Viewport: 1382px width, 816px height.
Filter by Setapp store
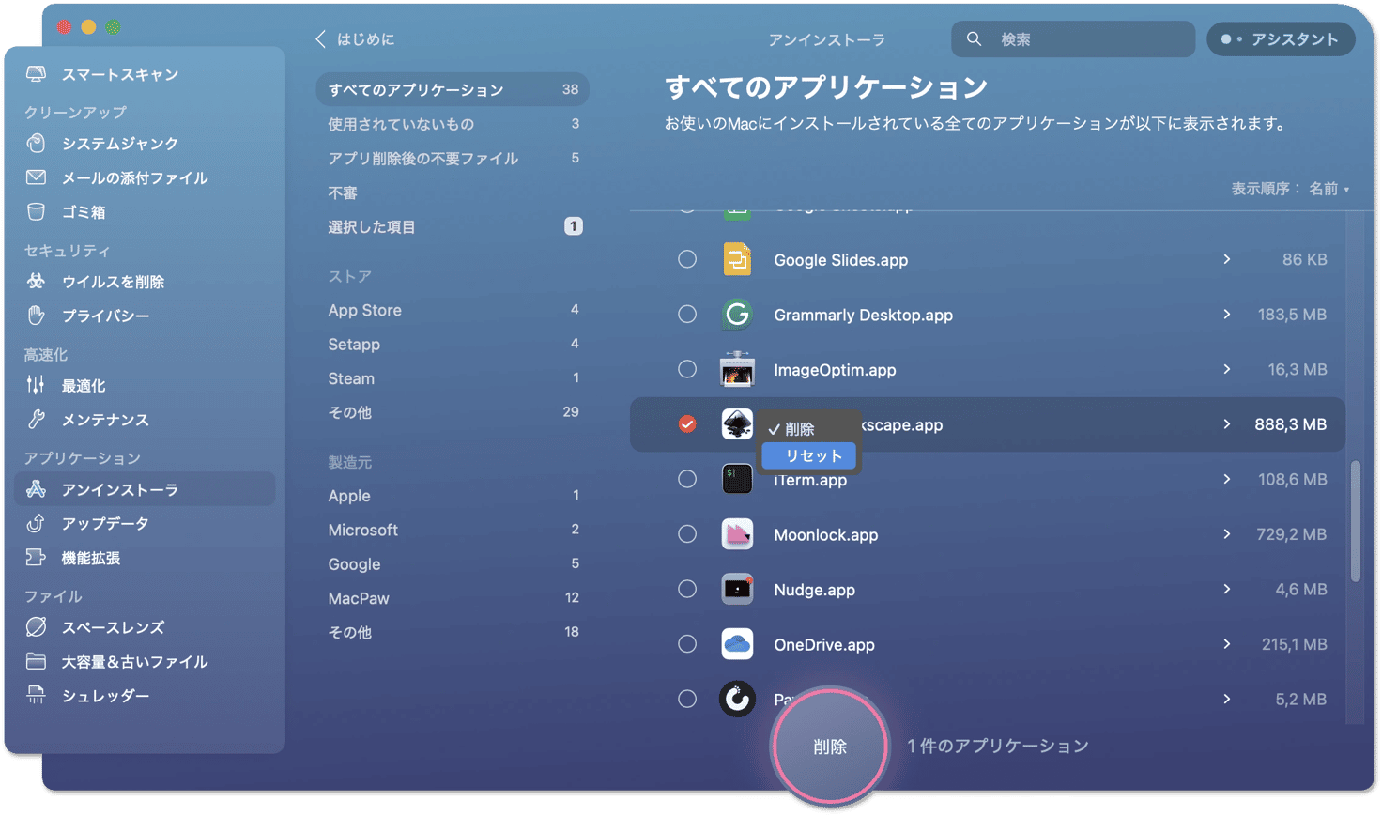[453, 344]
